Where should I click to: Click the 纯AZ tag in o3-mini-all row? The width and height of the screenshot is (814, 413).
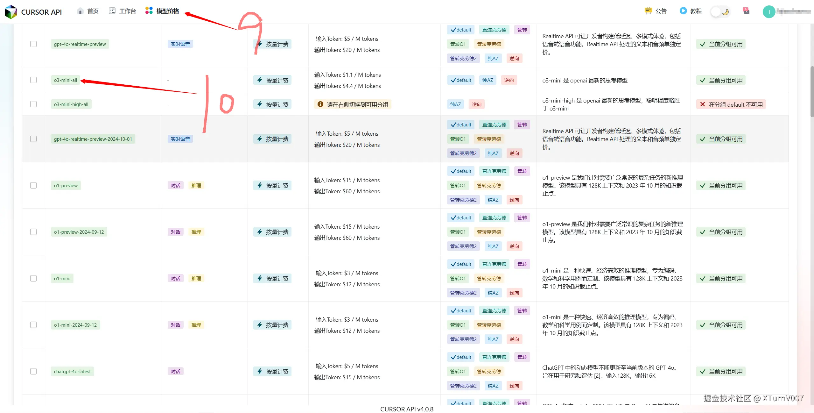[487, 80]
